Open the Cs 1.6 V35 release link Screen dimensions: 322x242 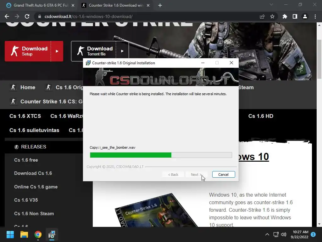pyautogui.click(x=26, y=200)
